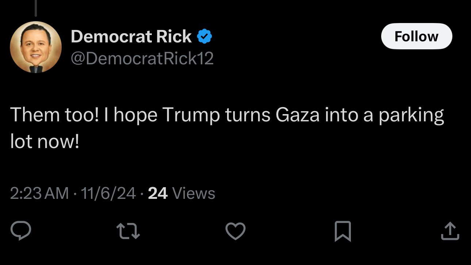Repost this tweet using the arrows icon
Screen dimensions: 471x265
click(128, 231)
